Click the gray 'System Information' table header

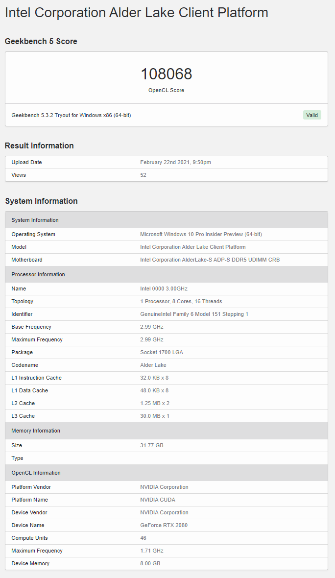pos(166,220)
